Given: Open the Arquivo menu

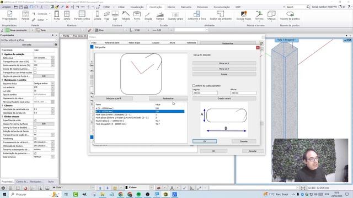Looking at the screenshot, I should point(6,7).
